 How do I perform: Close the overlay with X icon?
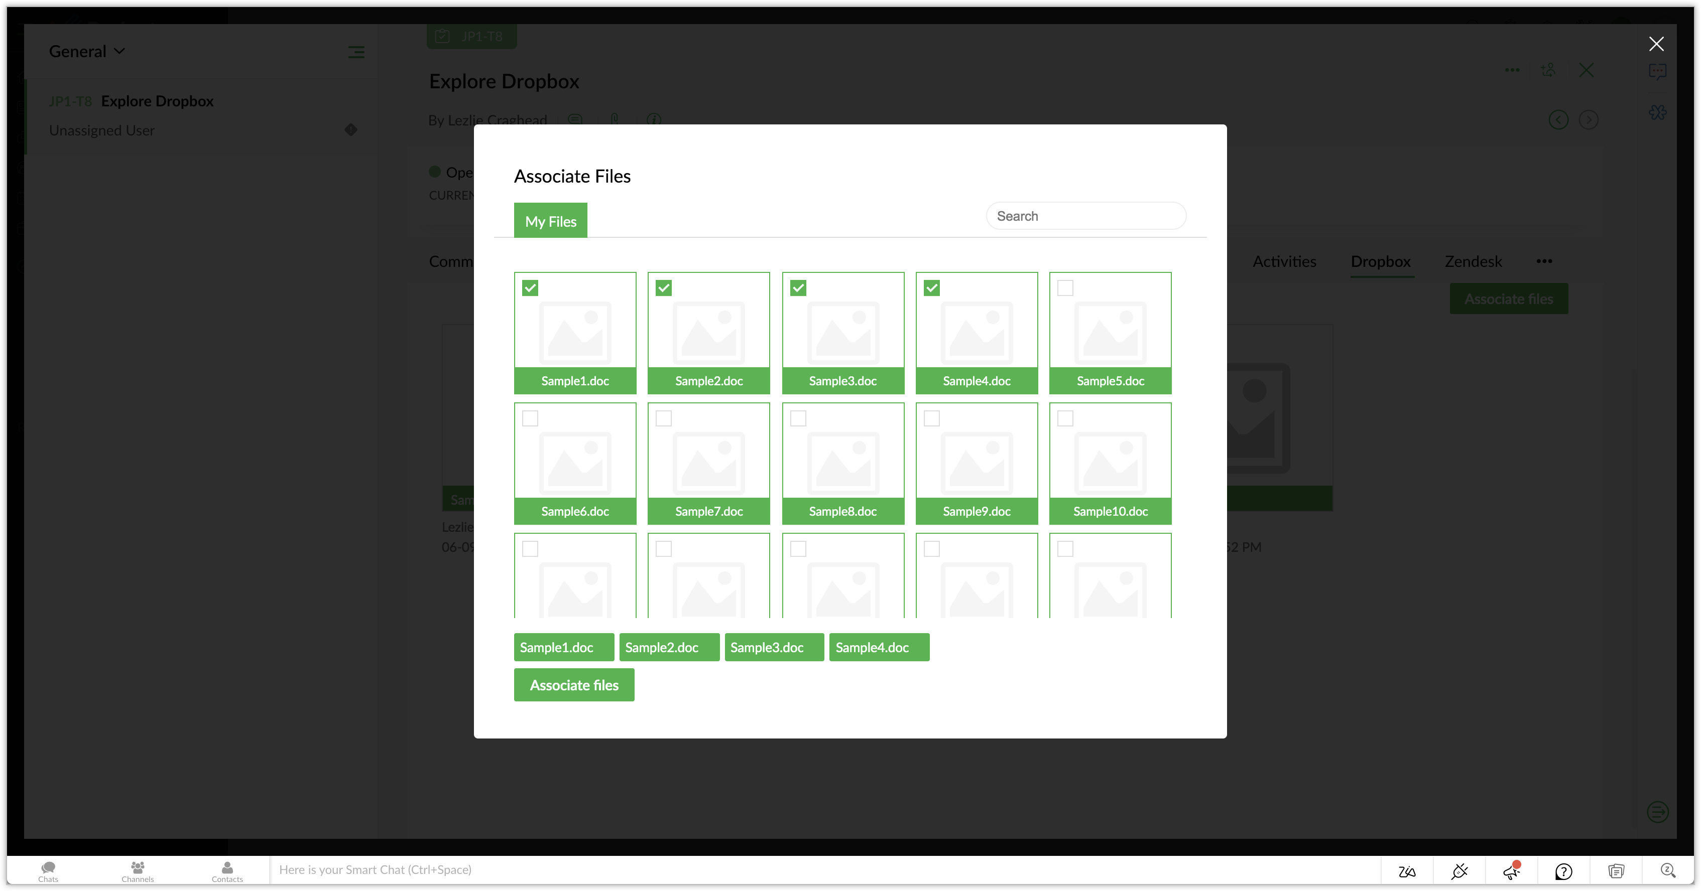click(x=1656, y=44)
